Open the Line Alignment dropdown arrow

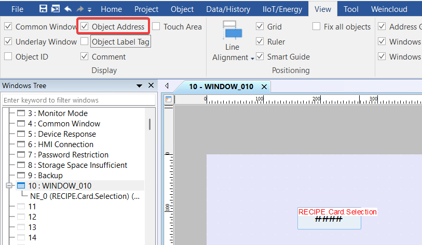[253, 59]
